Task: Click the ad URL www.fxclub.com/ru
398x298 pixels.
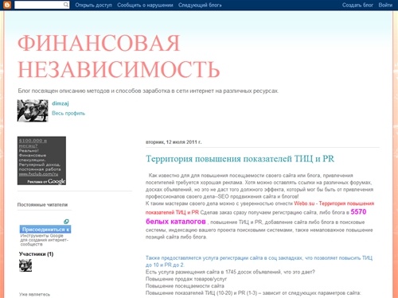Action: tap(38, 174)
